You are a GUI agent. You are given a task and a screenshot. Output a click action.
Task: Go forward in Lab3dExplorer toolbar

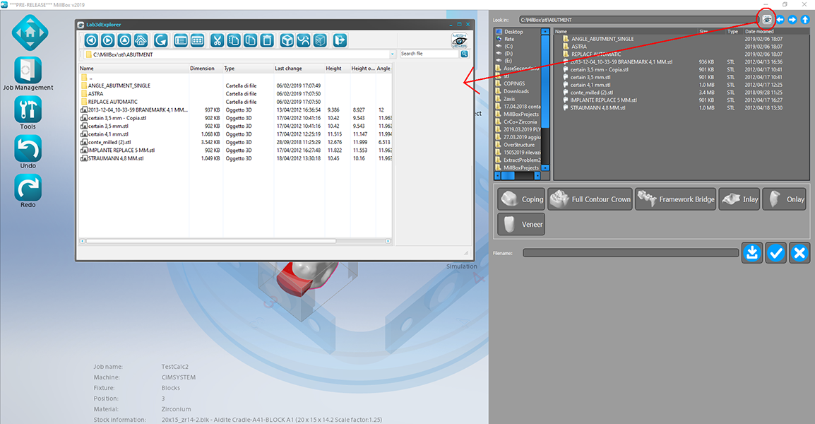point(108,40)
